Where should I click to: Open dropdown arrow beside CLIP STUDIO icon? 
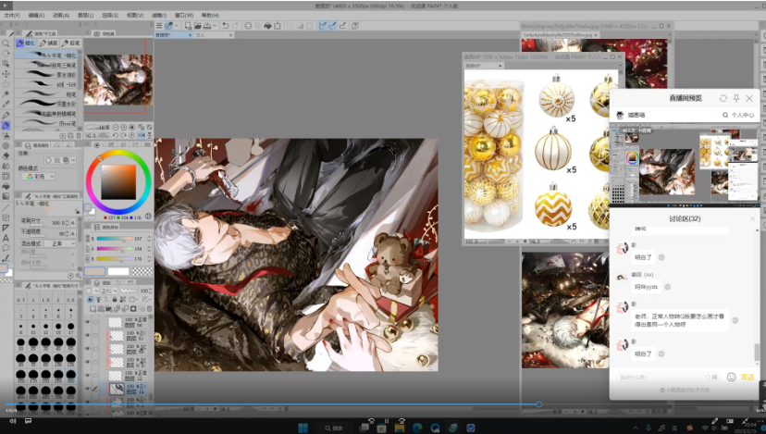pyautogui.click(x=177, y=25)
